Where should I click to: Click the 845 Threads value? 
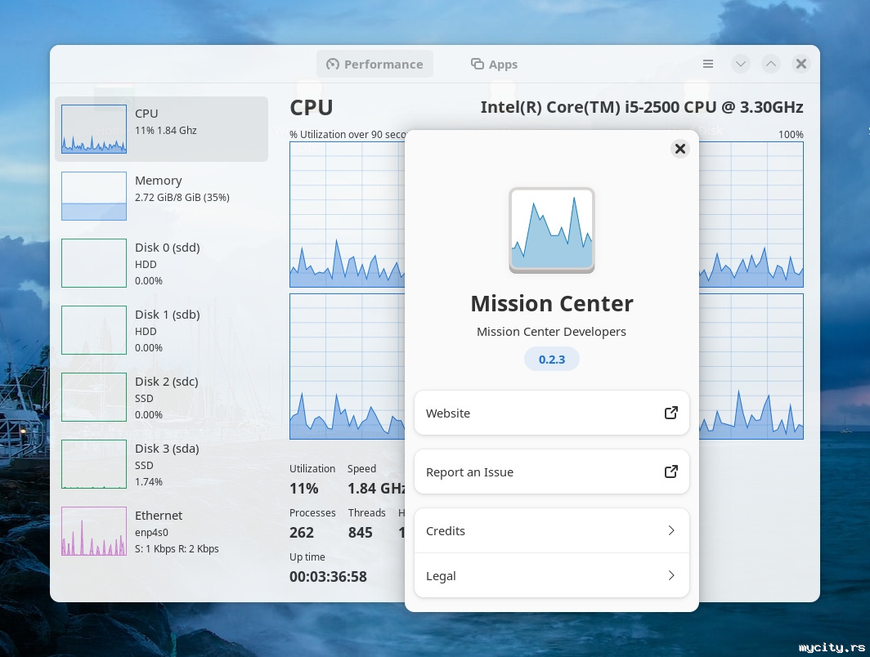(x=360, y=533)
